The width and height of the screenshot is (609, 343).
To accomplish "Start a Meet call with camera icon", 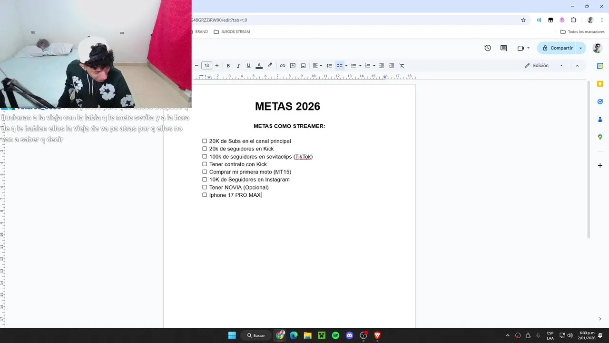I will (521, 48).
